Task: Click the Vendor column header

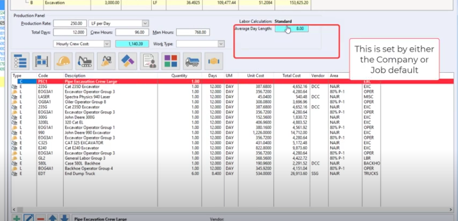Action: 319,76
